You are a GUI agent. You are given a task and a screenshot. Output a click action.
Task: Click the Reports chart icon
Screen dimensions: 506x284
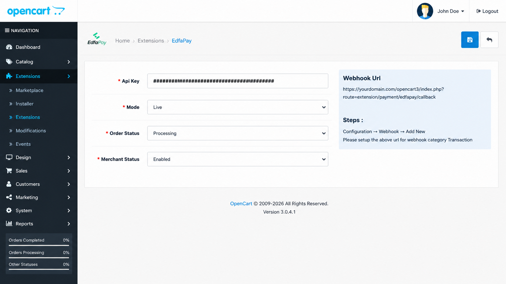[9, 224]
